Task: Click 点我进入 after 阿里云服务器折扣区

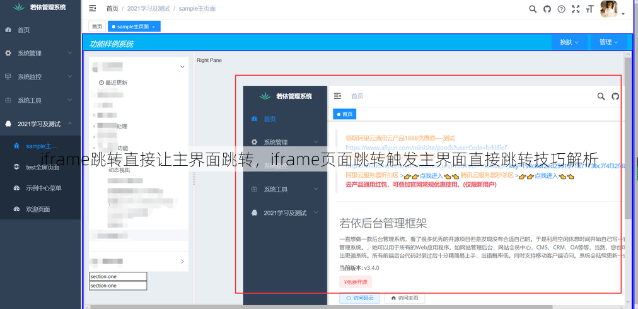Action: click(431, 176)
